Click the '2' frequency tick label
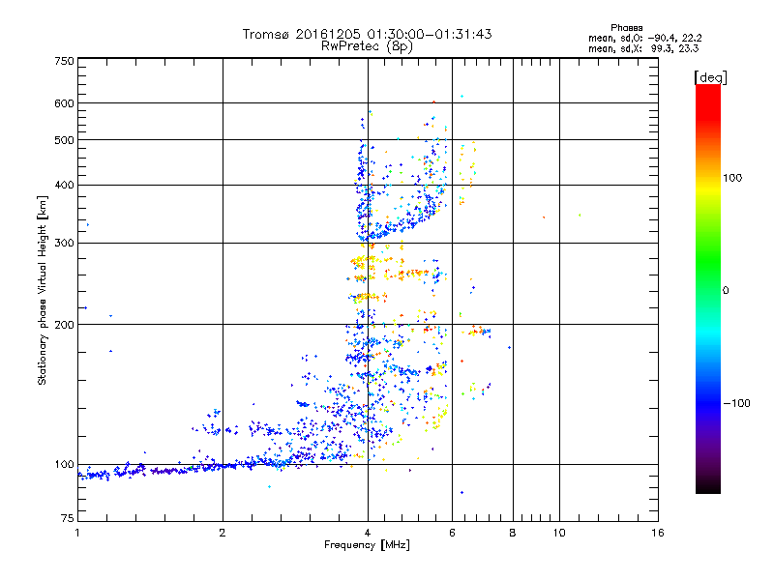This screenshot has height=580, width=774. tap(223, 533)
